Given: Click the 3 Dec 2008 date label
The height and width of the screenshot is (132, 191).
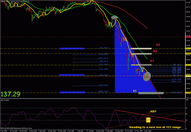Looking at the screenshot, I should pos(148,131).
